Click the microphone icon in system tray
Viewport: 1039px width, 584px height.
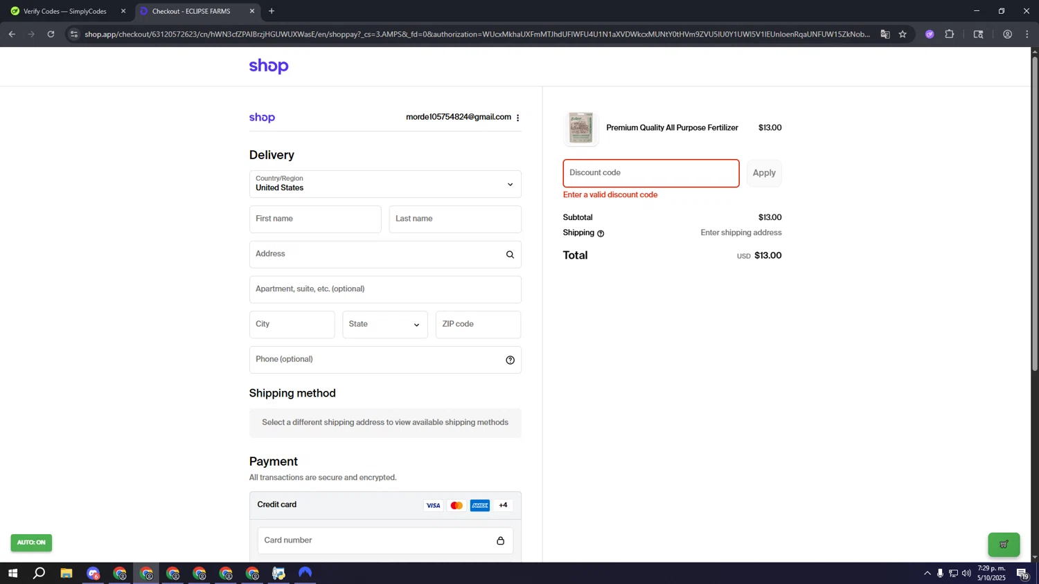click(940, 573)
